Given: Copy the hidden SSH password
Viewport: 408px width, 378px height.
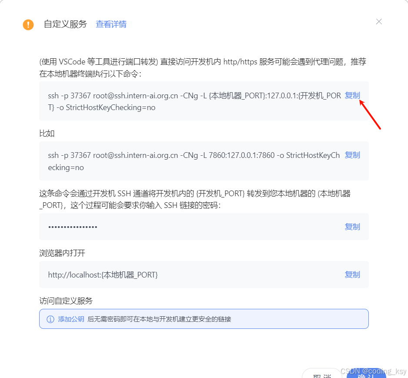Looking at the screenshot, I should [352, 227].
